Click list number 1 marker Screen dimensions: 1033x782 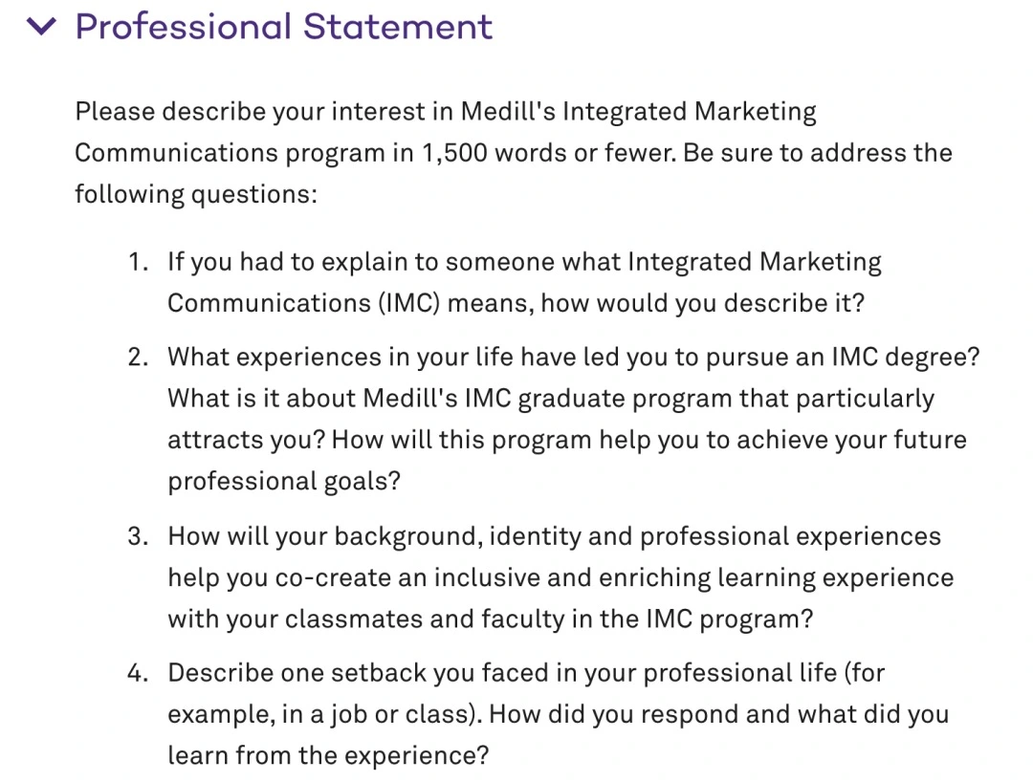tap(139, 262)
